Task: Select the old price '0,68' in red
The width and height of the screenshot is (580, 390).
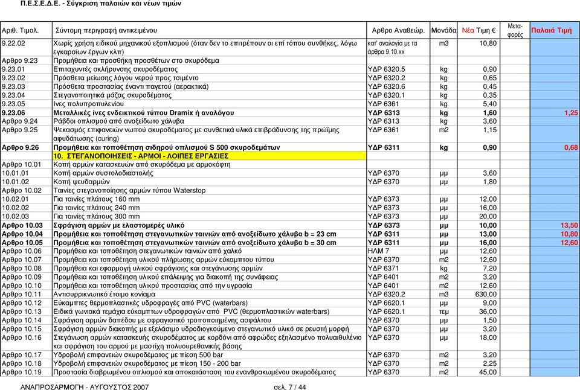Action: 571,147
